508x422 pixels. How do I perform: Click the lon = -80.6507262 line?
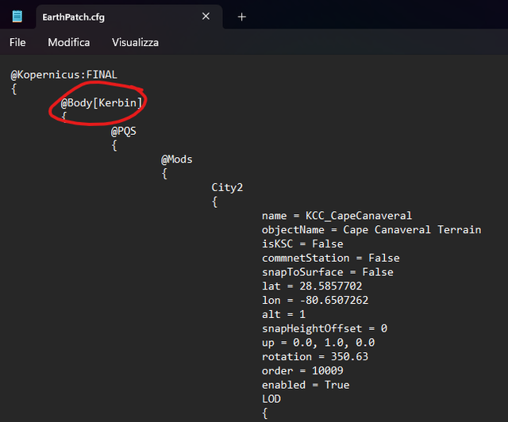click(315, 300)
